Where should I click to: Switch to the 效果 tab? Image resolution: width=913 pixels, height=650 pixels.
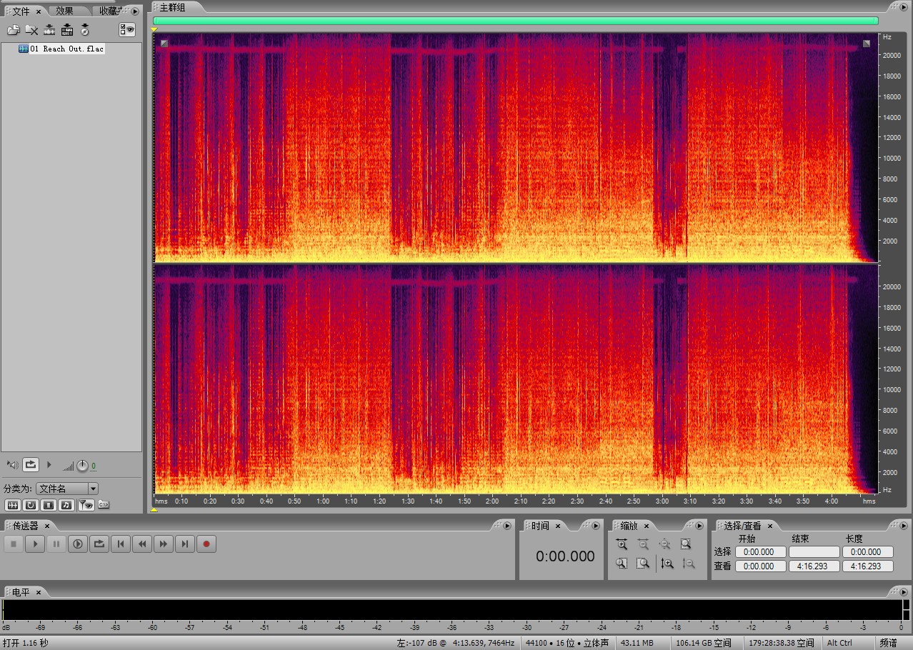pos(64,11)
